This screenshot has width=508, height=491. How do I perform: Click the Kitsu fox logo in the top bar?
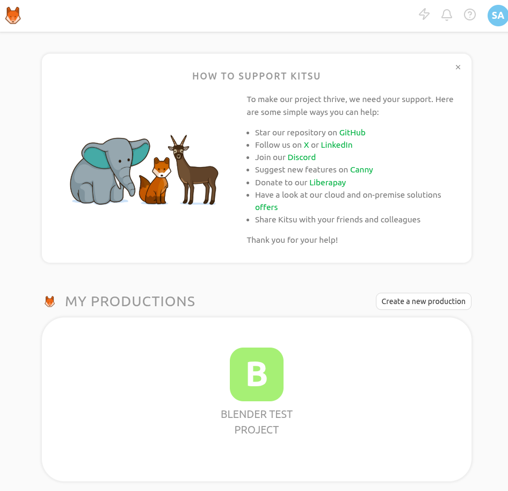[x=13, y=16]
